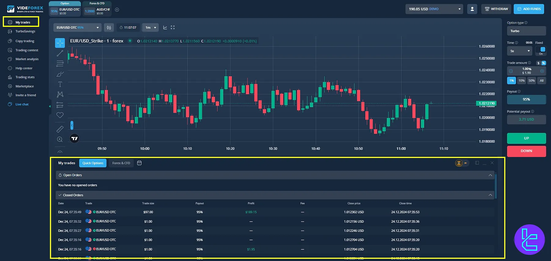Switch to Quick Options tab
Screen dimensions: 551x261
pos(93,163)
